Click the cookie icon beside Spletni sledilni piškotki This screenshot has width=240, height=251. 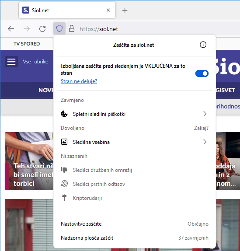pos(64,114)
